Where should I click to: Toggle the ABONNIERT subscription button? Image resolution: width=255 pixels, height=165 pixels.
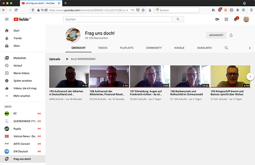[216, 35]
